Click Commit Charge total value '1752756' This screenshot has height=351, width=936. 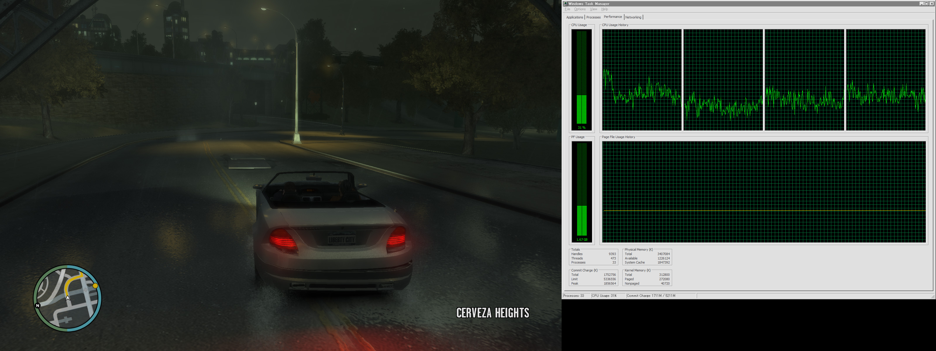[x=610, y=275]
